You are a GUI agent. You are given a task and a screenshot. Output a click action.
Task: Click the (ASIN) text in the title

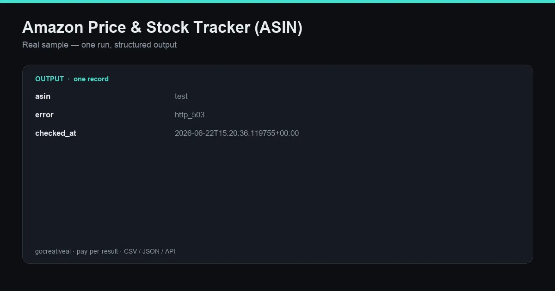278,28
